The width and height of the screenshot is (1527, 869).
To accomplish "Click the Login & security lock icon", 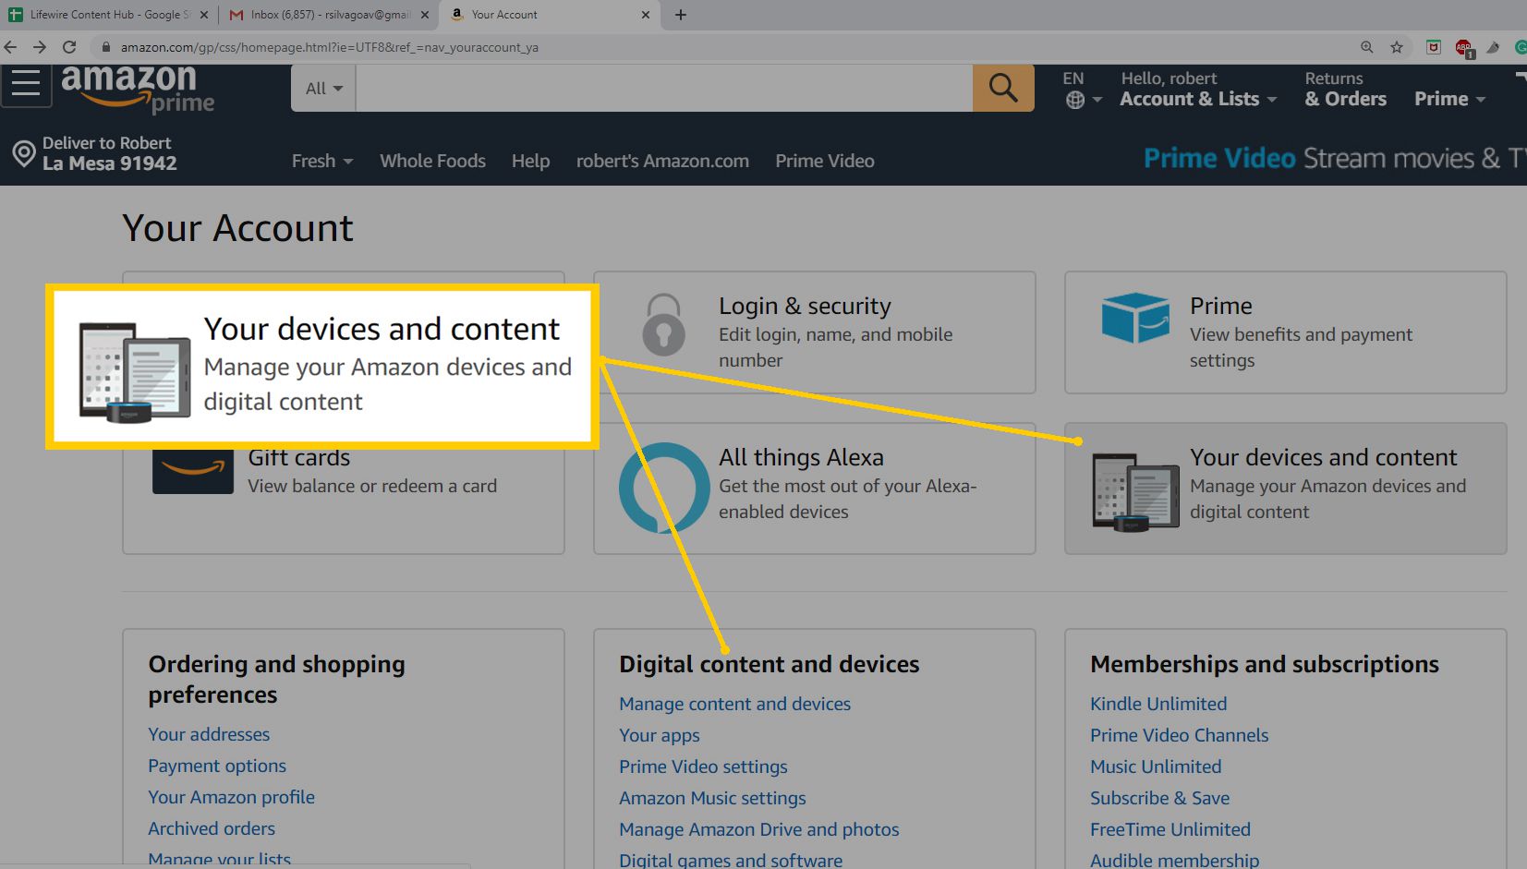I will [x=664, y=325].
